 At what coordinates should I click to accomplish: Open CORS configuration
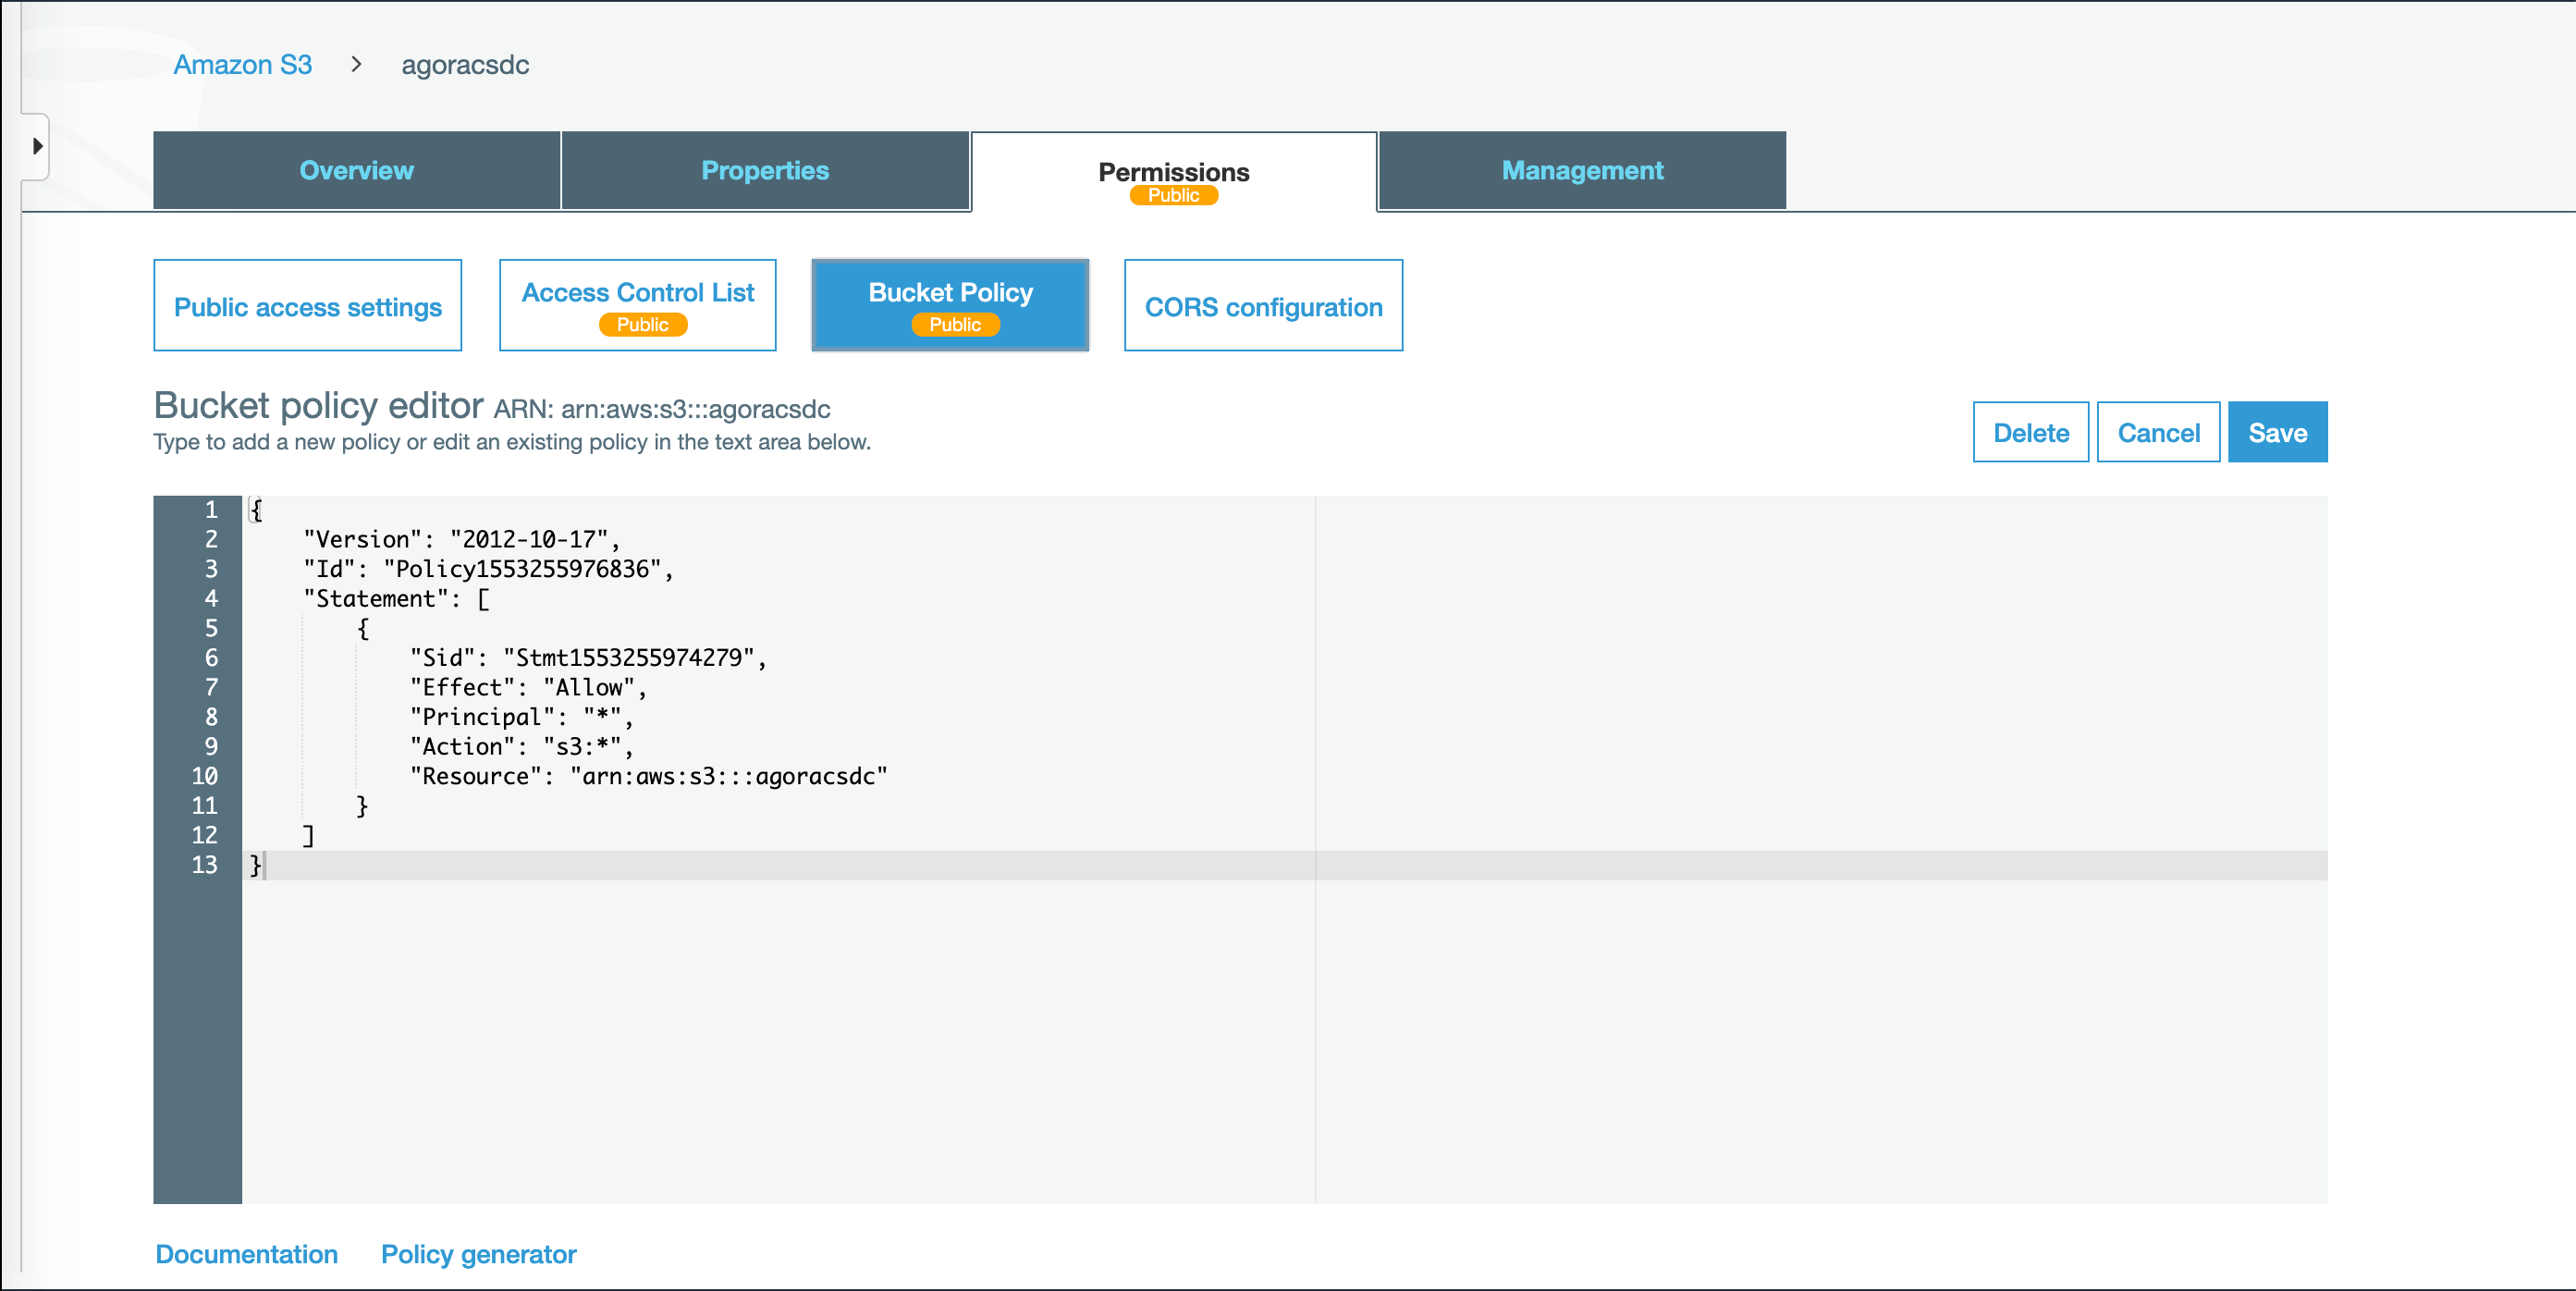[1262, 306]
